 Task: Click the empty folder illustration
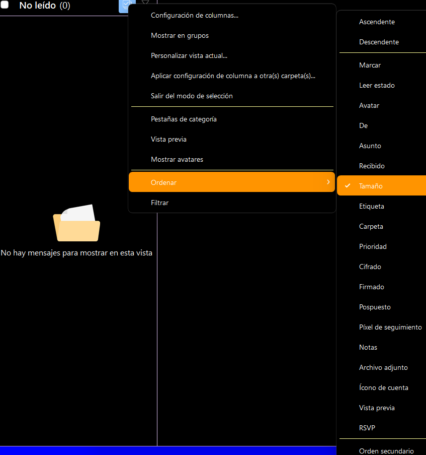click(x=76, y=223)
